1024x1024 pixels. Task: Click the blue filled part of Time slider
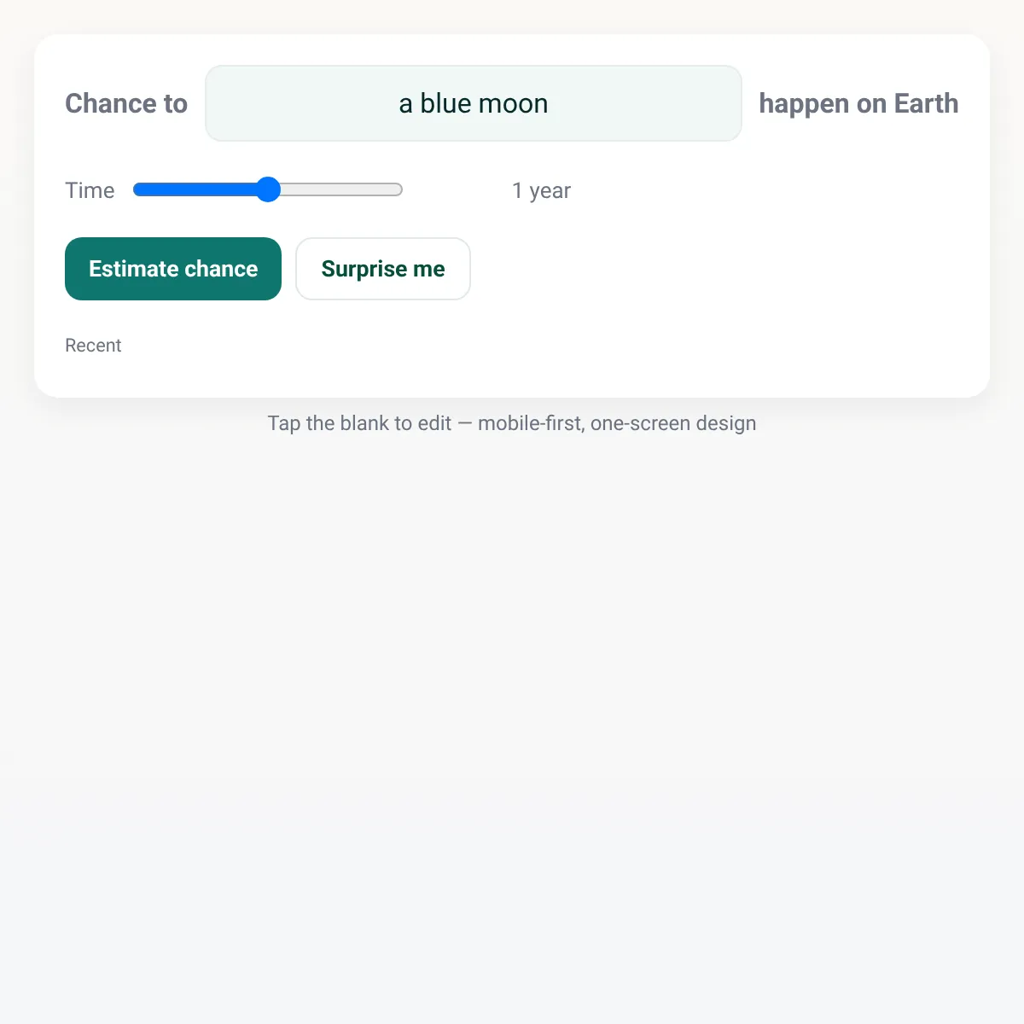(x=198, y=189)
